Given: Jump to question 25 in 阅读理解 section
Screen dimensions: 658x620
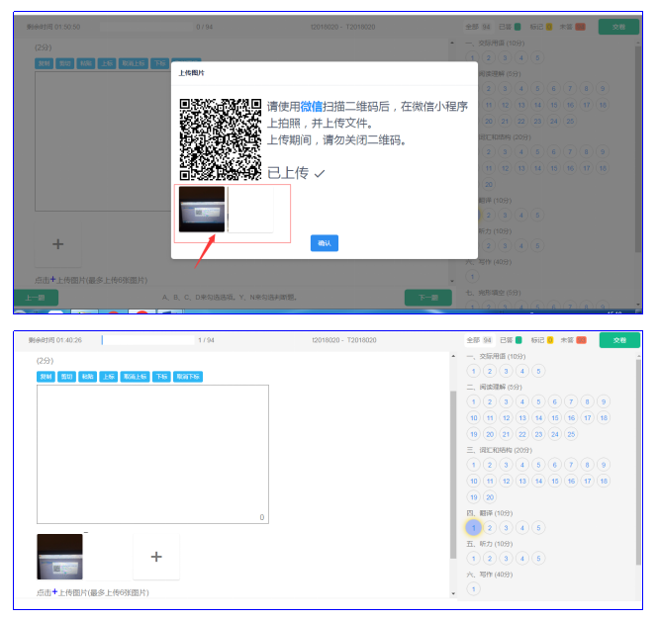Looking at the screenshot, I should 571,434.
